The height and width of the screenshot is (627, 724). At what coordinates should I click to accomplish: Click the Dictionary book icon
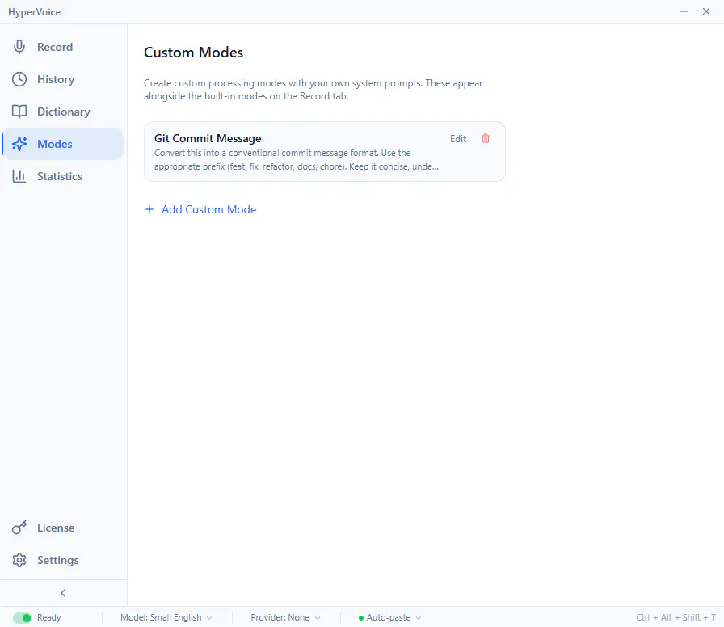tap(19, 112)
